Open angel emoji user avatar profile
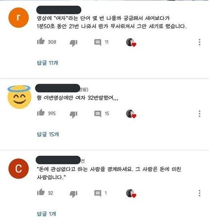This screenshot has width=209, height=220. point(19,97)
